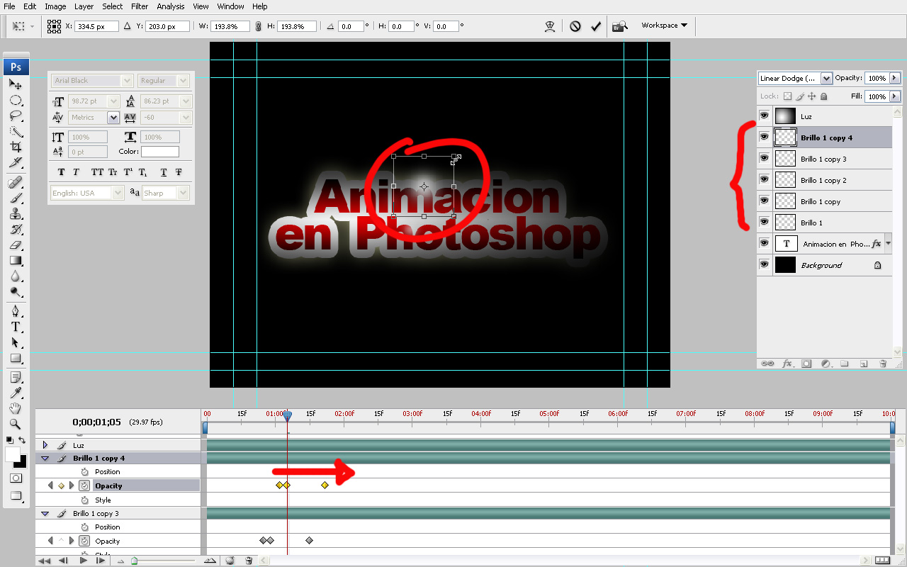Select the Pen tool

click(16, 311)
